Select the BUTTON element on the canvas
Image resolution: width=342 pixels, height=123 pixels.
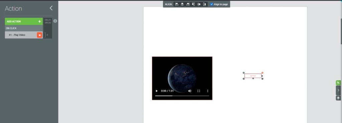coord(253,76)
